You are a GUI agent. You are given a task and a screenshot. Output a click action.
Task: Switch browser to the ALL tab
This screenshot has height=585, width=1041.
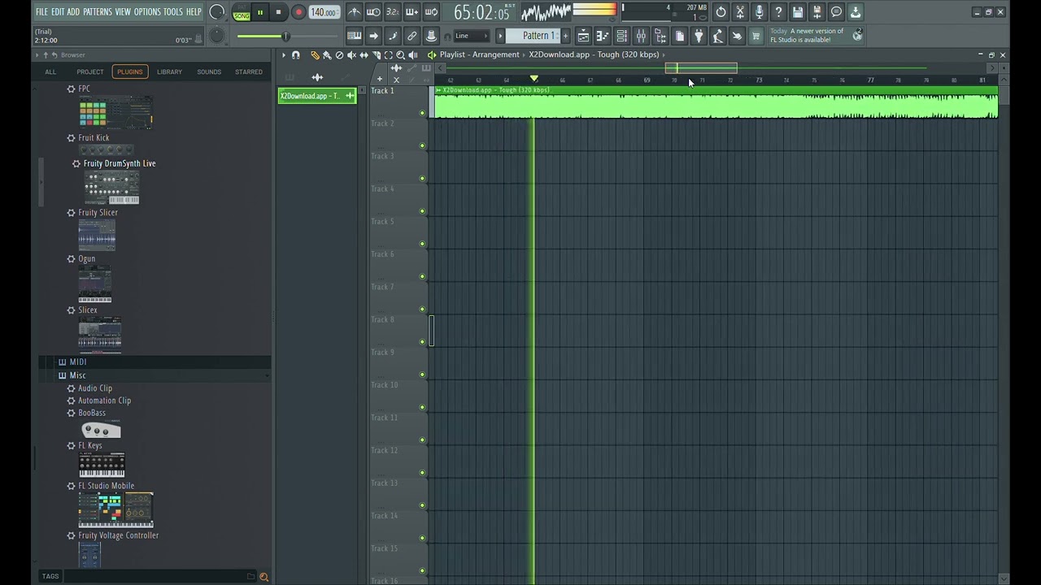(x=50, y=71)
